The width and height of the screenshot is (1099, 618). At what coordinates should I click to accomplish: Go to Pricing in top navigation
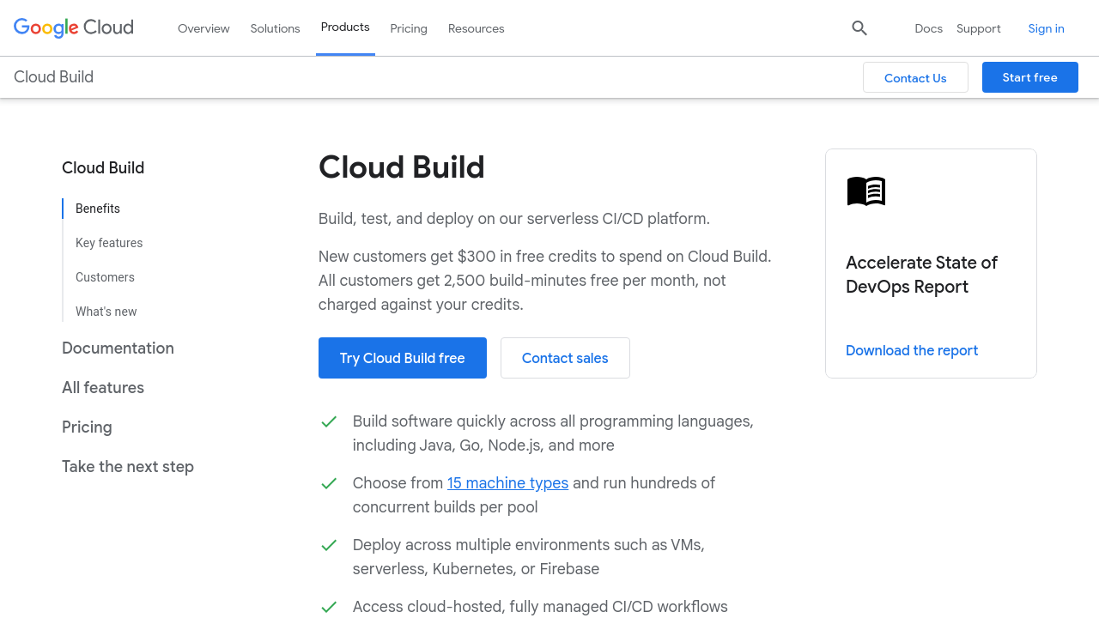point(409,28)
